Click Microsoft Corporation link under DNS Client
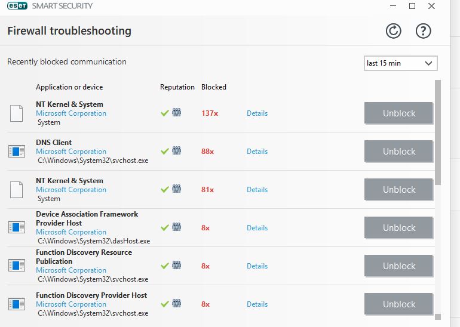The width and height of the screenshot is (460, 327). tap(71, 152)
